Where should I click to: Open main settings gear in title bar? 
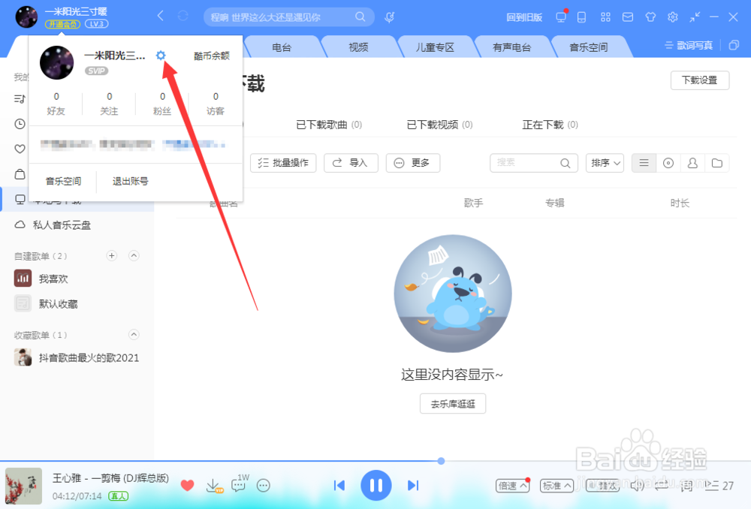tap(673, 17)
